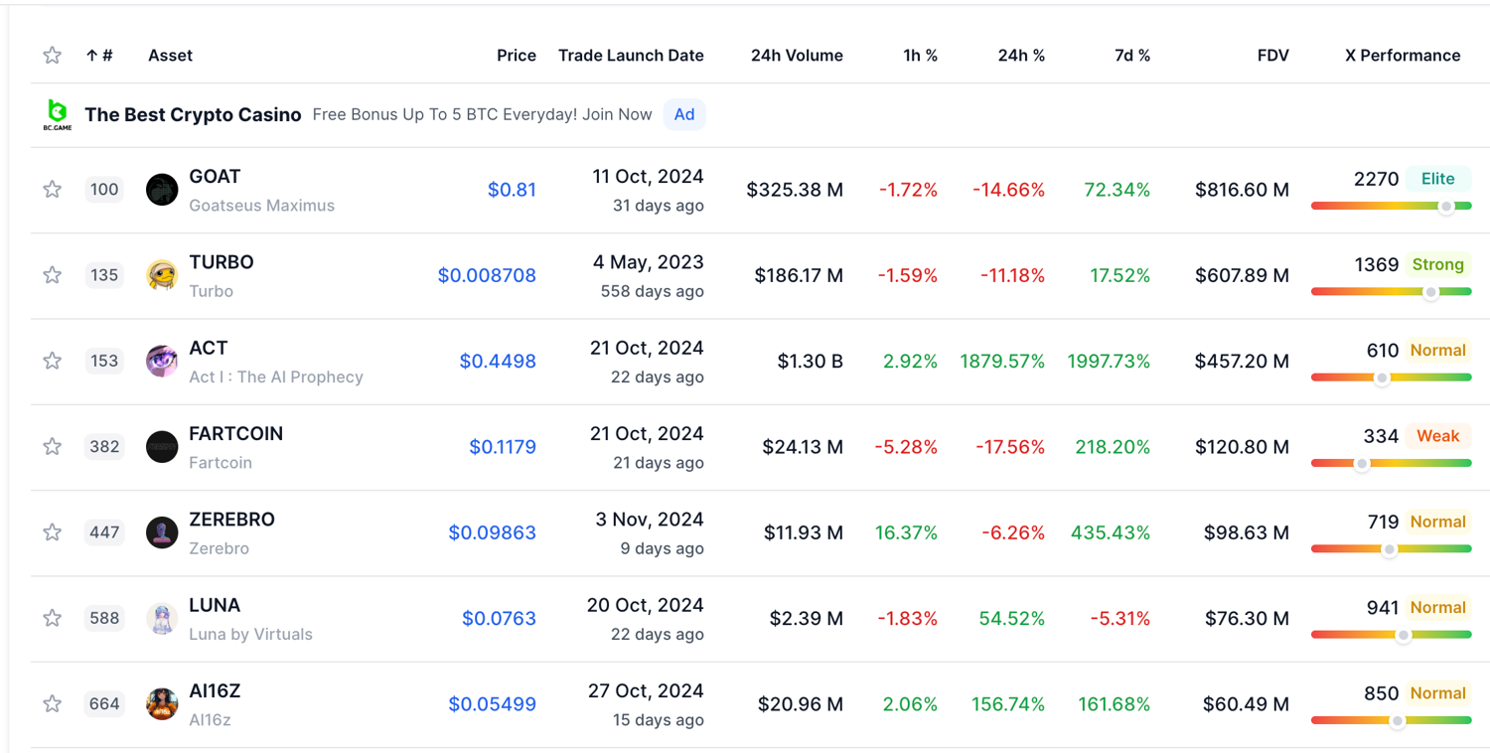
Task: Click the TURBO coin logo icon
Action: click(x=162, y=275)
